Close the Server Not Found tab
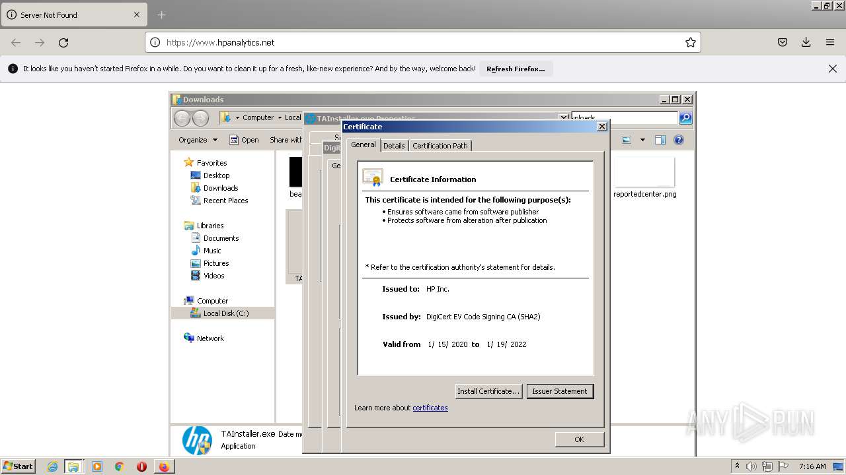Image resolution: width=846 pixels, height=475 pixels. [137, 15]
